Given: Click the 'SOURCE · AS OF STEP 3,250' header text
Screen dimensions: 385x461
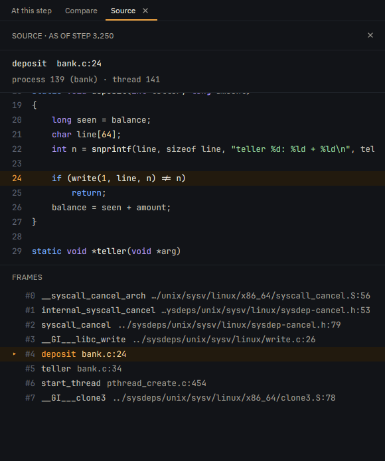Looking at the screenshot, I should tap(62, 36).
